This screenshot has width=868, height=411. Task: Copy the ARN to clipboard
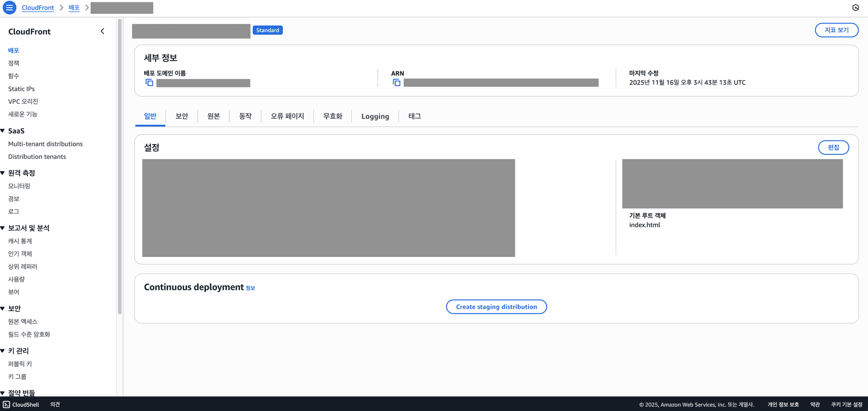coord(396,83)
